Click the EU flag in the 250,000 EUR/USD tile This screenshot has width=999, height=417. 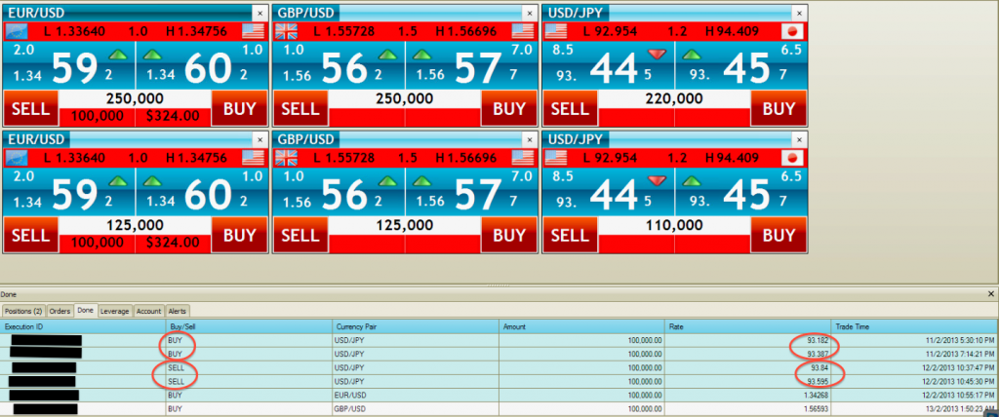click(x=18, y=30)
